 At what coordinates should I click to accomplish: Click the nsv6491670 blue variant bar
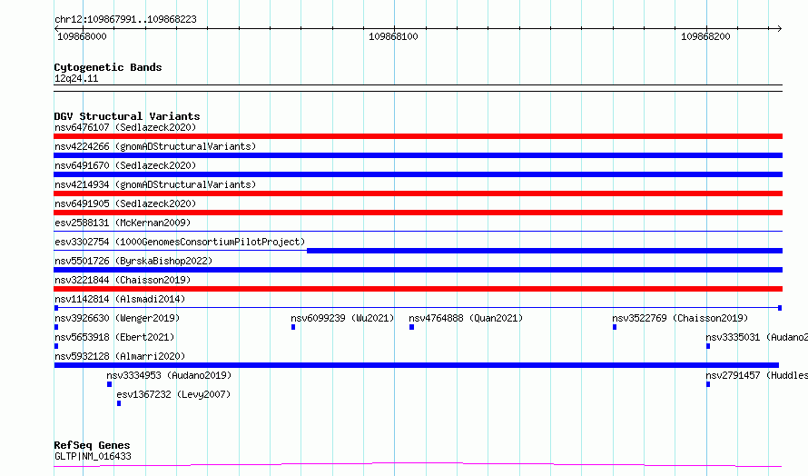(x=418, y=174)
